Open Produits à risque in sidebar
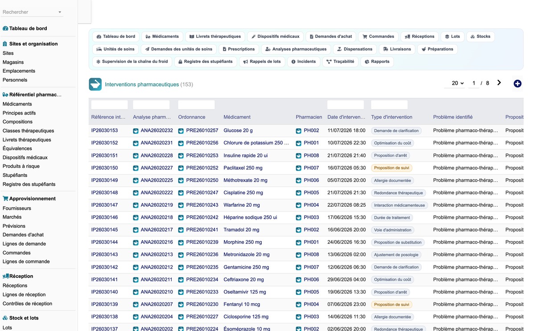Screen dimensions: 535x331 point(21,166)
